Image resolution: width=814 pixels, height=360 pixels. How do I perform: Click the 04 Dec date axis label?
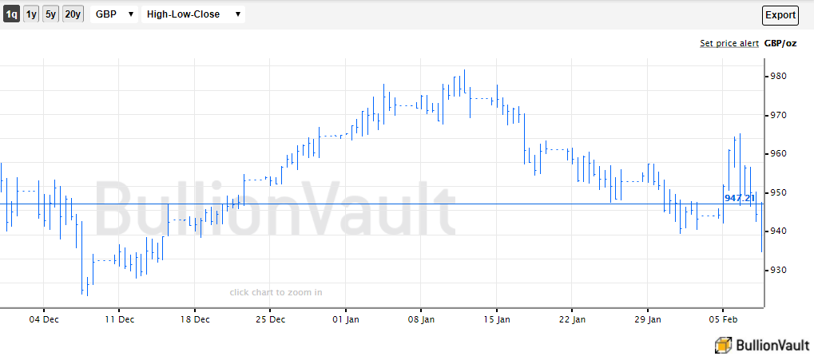pyautogui.click(x=44, y=319)
